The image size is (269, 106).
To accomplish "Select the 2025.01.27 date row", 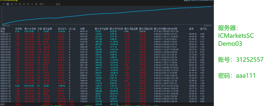I will 107,73.
